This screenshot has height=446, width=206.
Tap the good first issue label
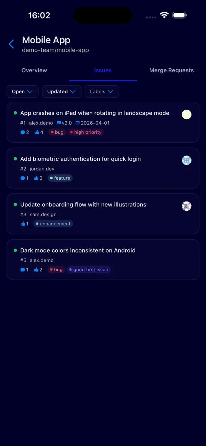(89, 269)
